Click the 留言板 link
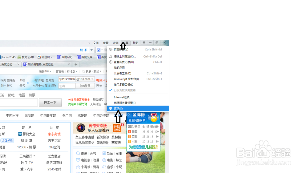 pos(60,71)
